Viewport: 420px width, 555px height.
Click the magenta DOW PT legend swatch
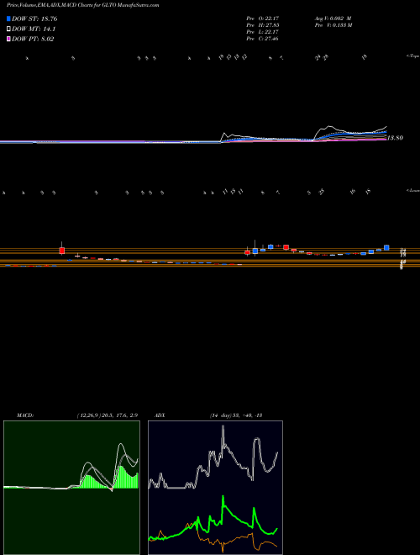pyautogui.click(x=8, y=39)
